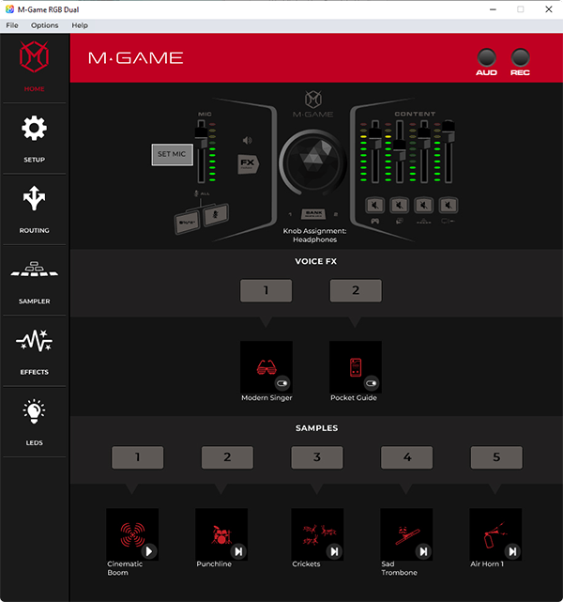Select the Modern Singer voice effect icon

[x=266, y=366]
